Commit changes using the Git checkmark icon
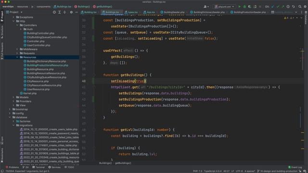This screenshot has width=308, height=173. coord(278,7)
